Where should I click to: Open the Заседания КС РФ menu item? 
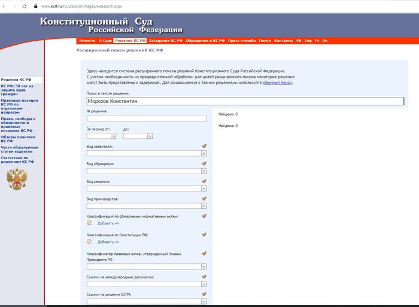pos(166,41)
